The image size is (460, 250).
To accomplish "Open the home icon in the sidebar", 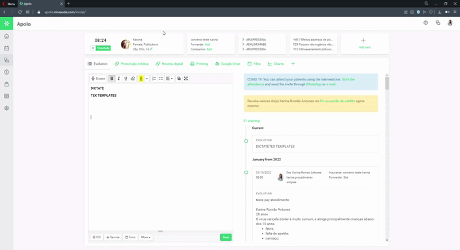I will tap(7, 36).
